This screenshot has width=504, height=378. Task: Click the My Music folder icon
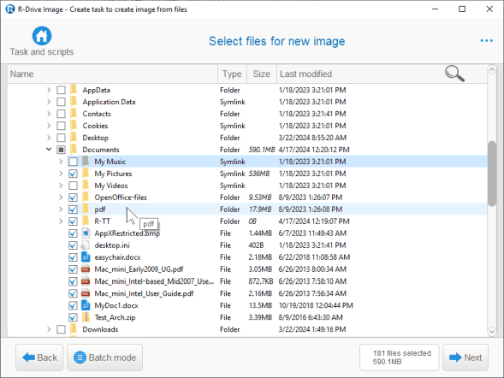(x=86, y=162)
